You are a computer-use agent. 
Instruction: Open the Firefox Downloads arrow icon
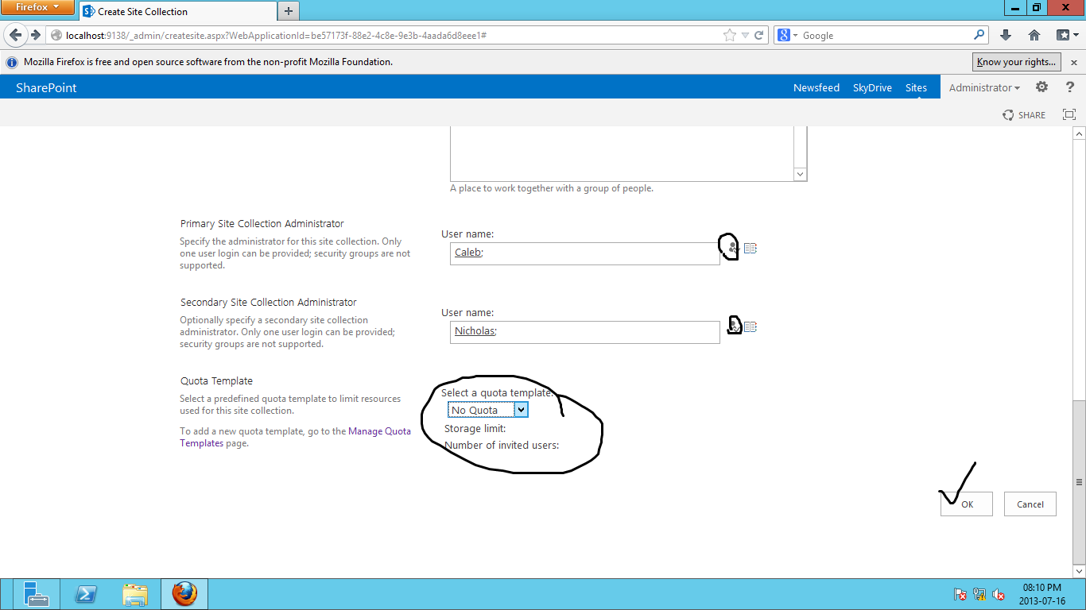[x=1006, y=35]
